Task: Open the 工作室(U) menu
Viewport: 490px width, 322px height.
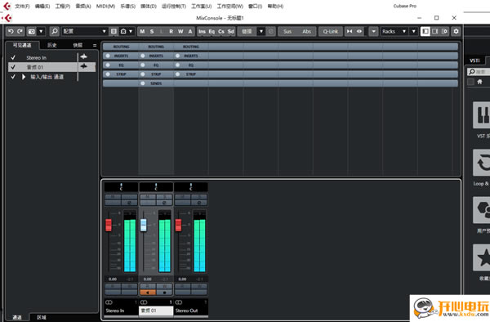Action: [x=201, y=6]
